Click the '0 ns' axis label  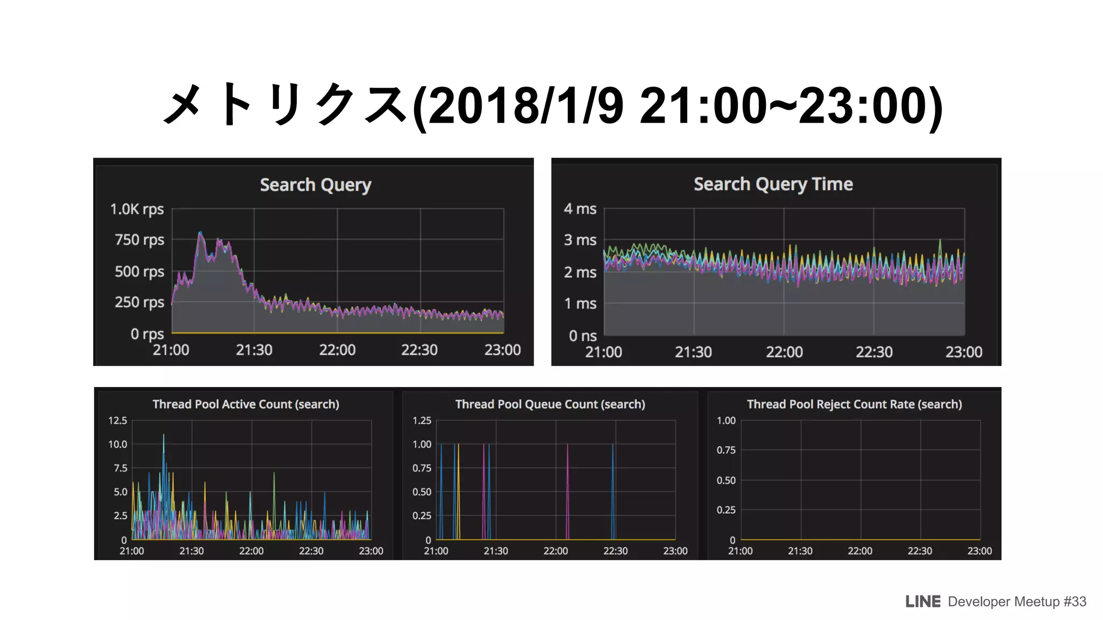583,336
